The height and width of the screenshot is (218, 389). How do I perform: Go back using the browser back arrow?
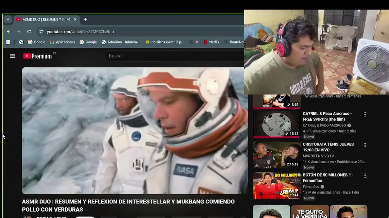tap(8, 31)
